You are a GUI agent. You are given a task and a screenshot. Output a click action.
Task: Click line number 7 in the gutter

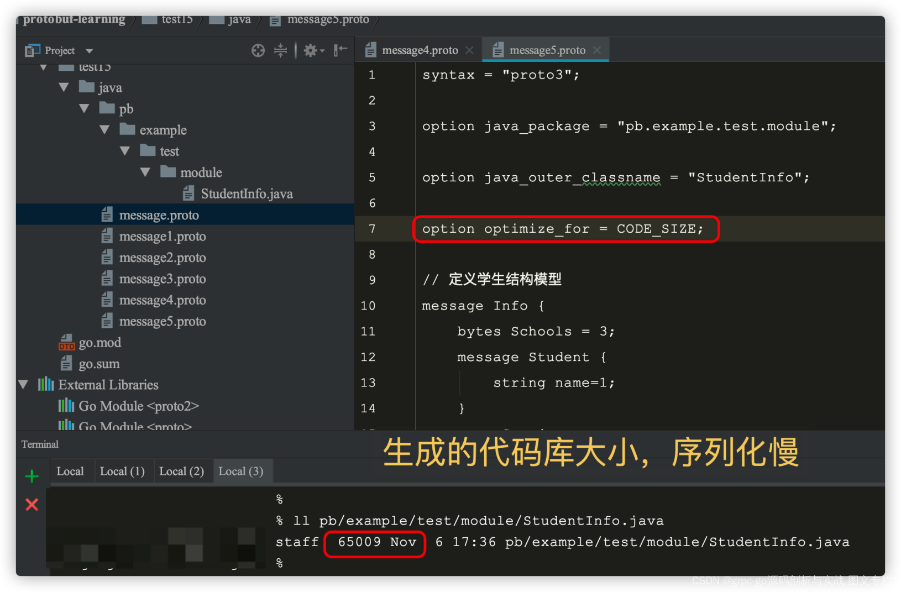372,229
